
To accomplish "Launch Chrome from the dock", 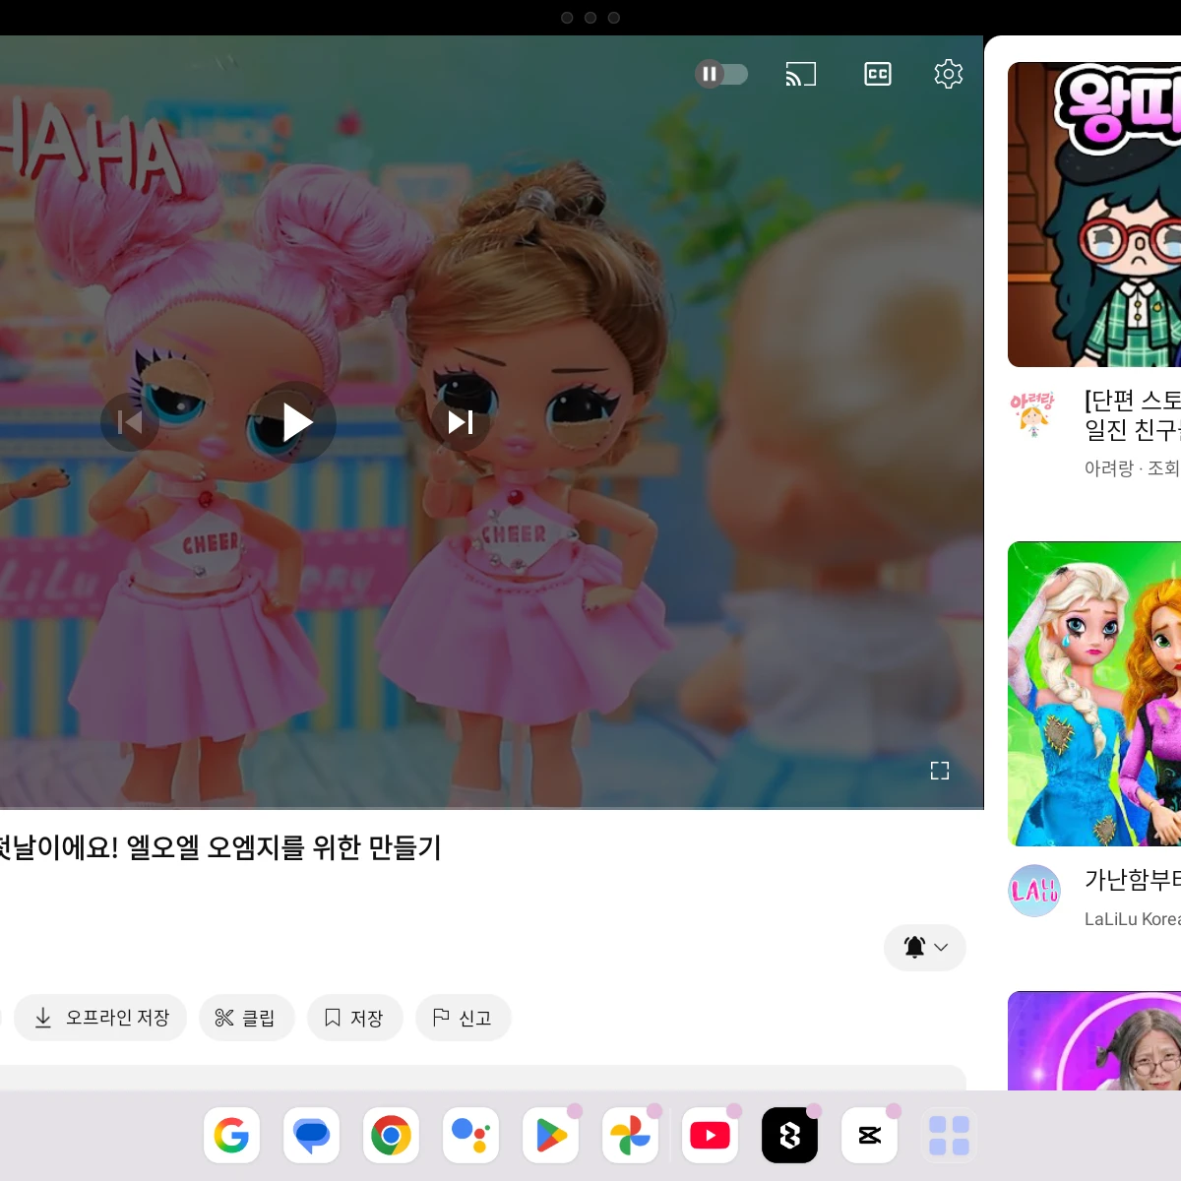I will (x=391, y=1135).
